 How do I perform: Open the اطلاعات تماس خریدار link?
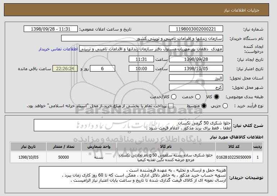[58, 49]
